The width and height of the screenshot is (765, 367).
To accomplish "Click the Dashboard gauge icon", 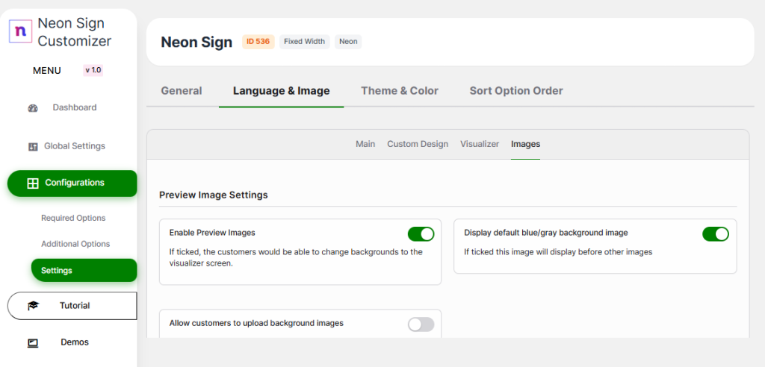I will 33,108.
